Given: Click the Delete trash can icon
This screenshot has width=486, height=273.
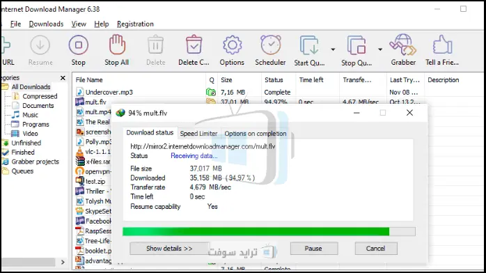Looking at the screenshot, I should click(x=155, y=45).
